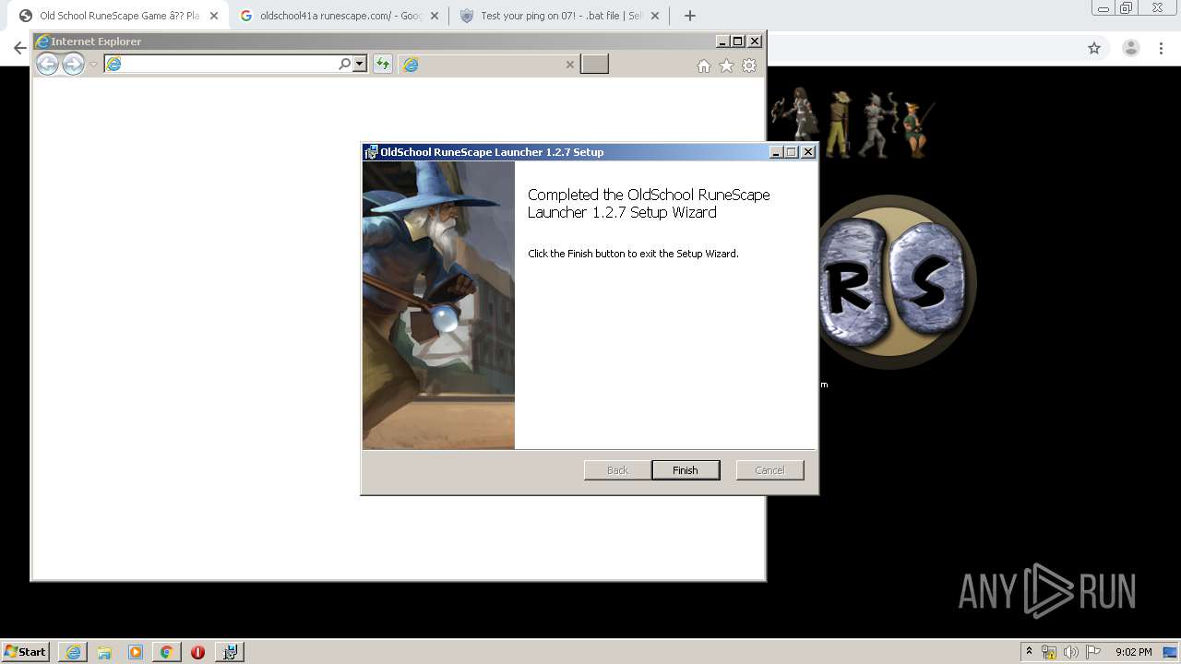Viewport: 1181px width, 664px height.
Task: Bookmark this page with Chrome's star
Action: coord(1094,48)
